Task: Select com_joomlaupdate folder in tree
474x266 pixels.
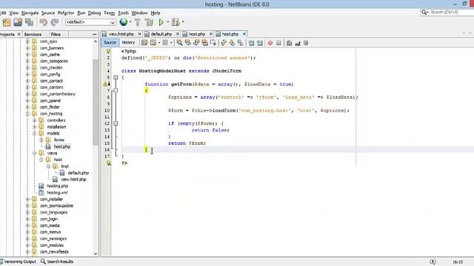Action: [56, 205]
